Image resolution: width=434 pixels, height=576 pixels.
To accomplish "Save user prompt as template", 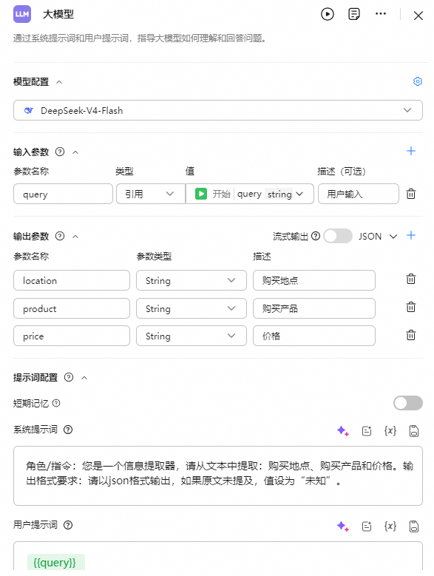I will 414,526.
